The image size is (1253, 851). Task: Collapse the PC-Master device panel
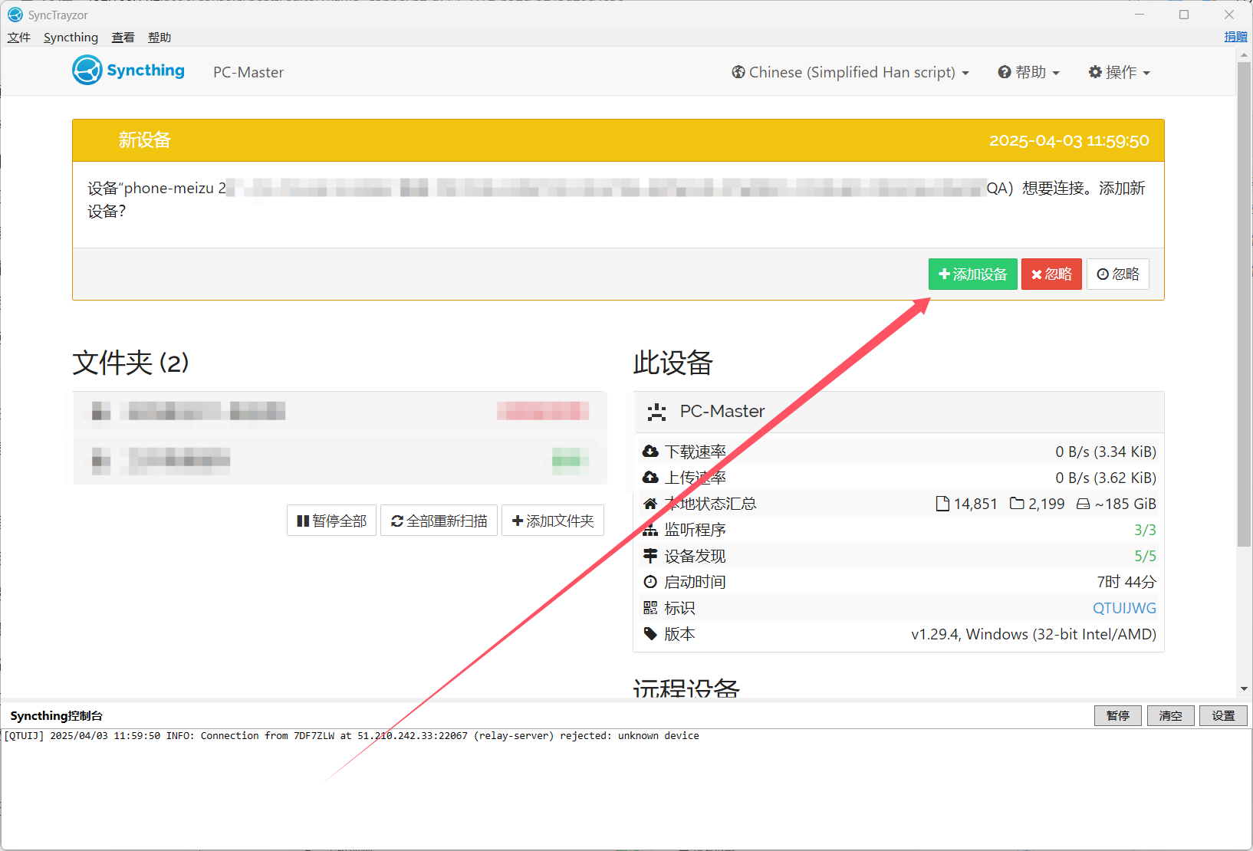899,412
